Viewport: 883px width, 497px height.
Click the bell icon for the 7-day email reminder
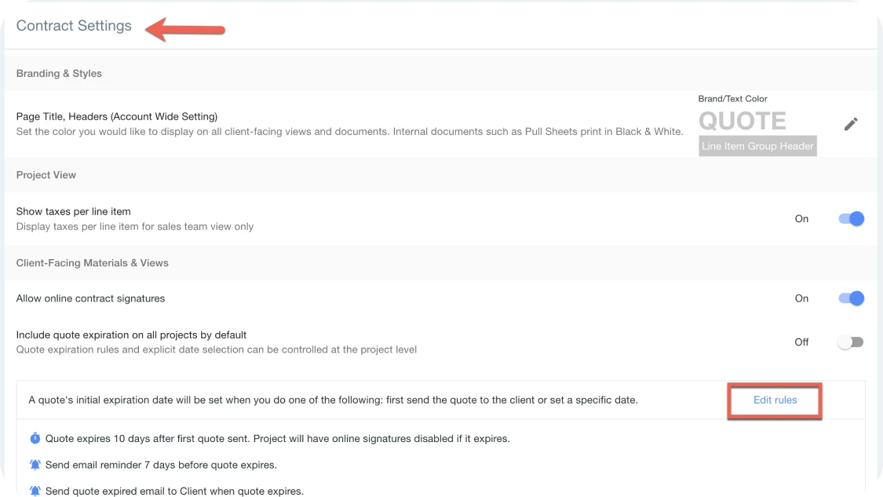(x=35, y=464)
